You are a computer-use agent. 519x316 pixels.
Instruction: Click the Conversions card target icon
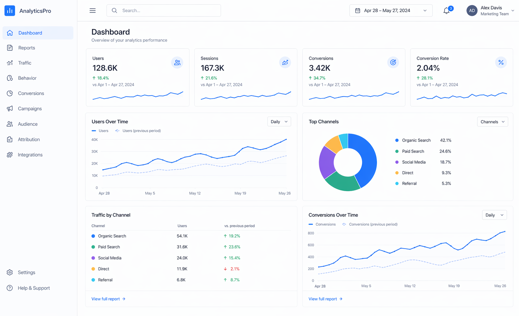pos(393,62)
